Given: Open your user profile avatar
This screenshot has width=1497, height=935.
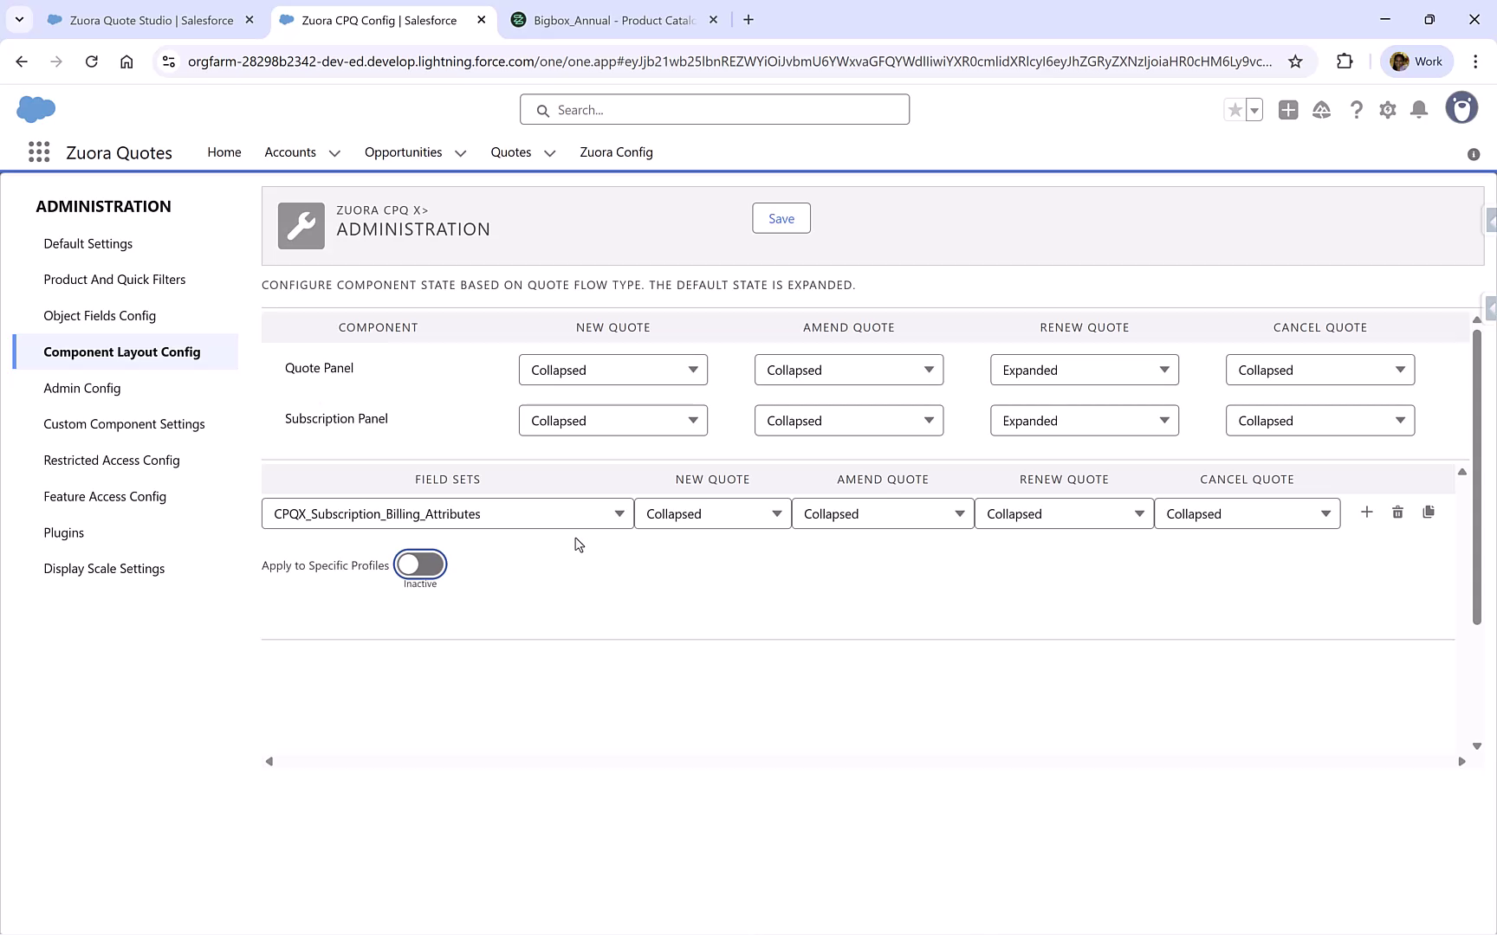Looking at the screenshot, I should pos(1461,107).
